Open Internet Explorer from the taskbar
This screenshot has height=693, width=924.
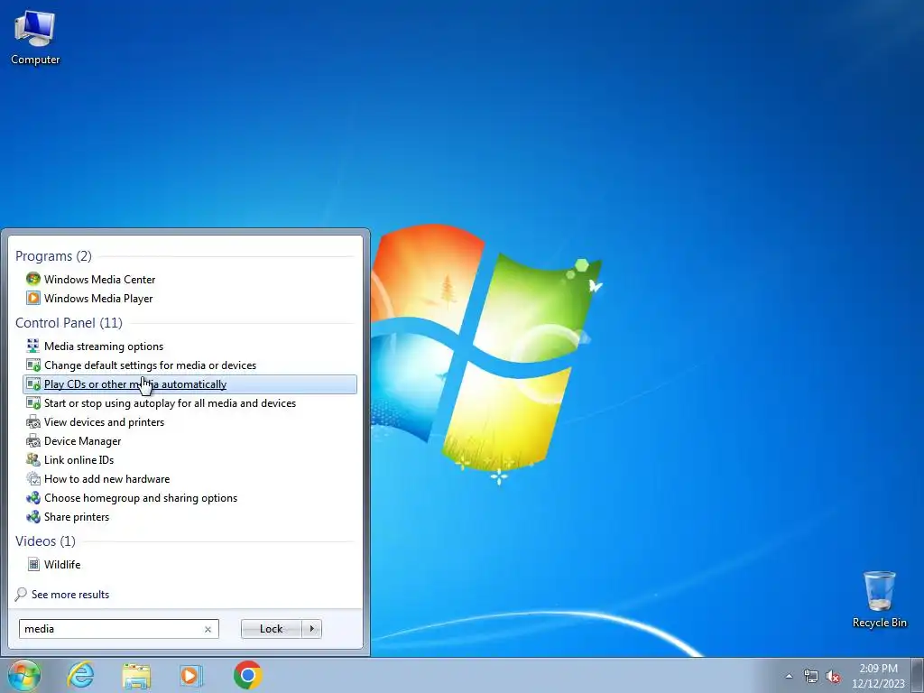(80, 675)
